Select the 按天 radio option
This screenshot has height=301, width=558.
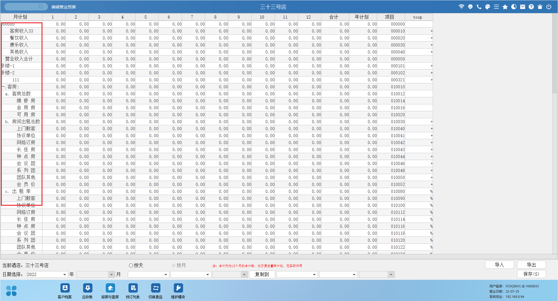click(x=136, y=265)
